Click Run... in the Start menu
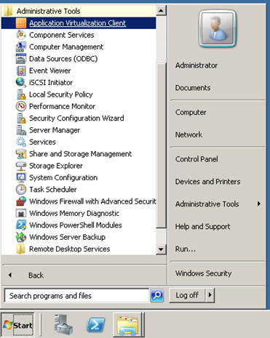 click(186, 249)
